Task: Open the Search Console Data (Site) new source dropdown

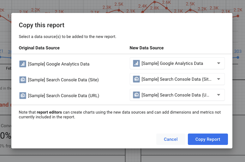Action: 177,79
